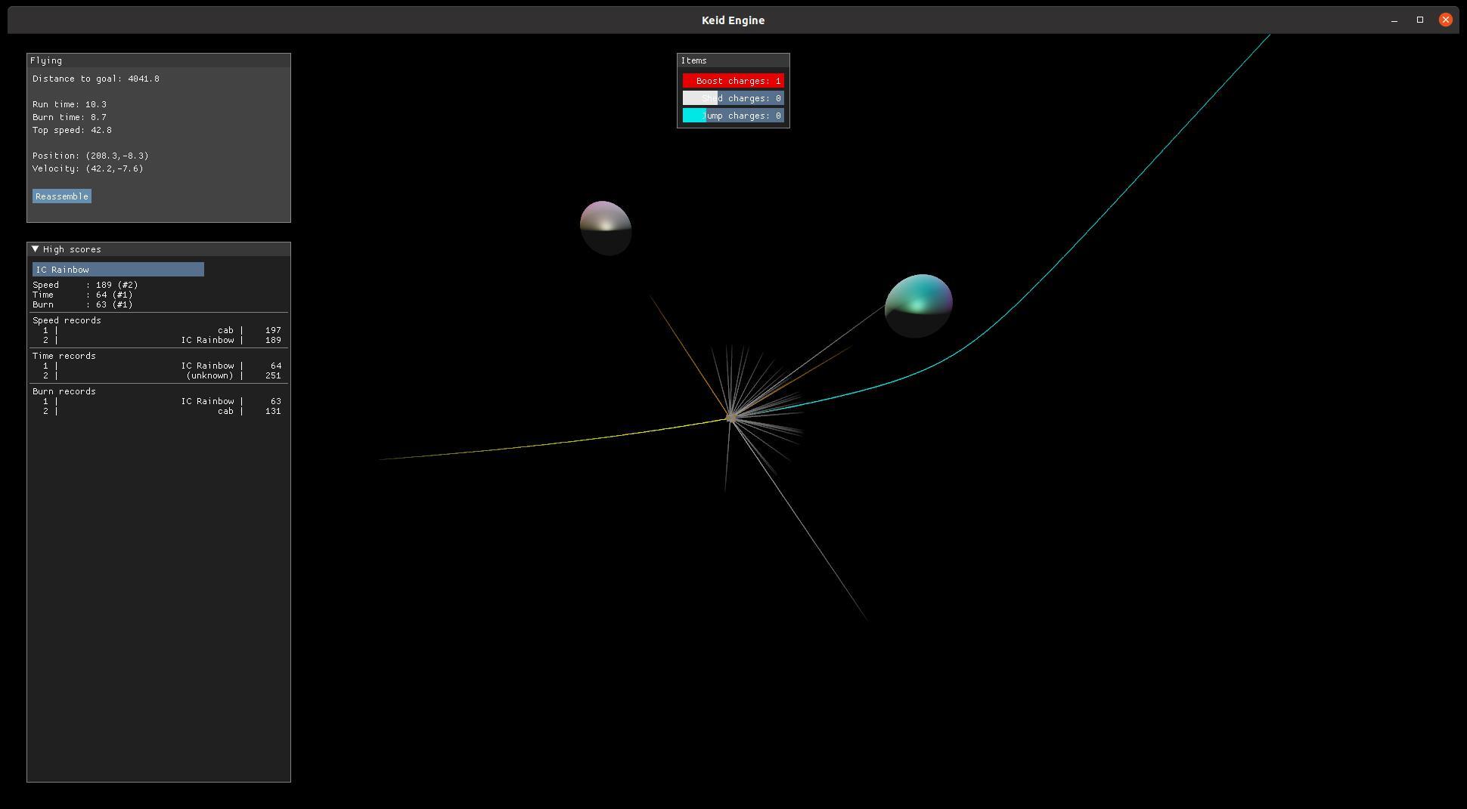Maximize the Keid Engine window
This screenshot has width=1467, height=809.
pos(1420,20)
